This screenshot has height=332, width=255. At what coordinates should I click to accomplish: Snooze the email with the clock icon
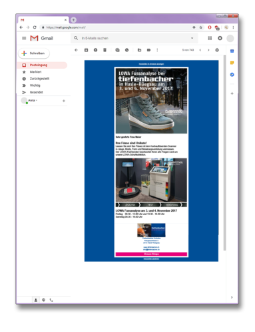(127, 50)
